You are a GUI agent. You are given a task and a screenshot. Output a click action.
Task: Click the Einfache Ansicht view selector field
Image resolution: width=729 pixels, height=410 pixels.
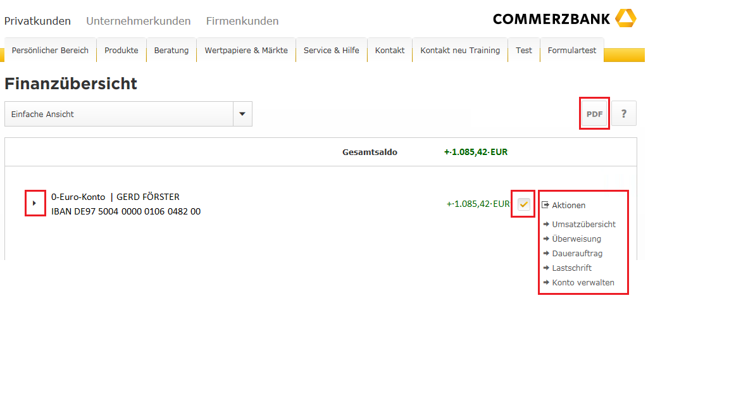point(119,114)
